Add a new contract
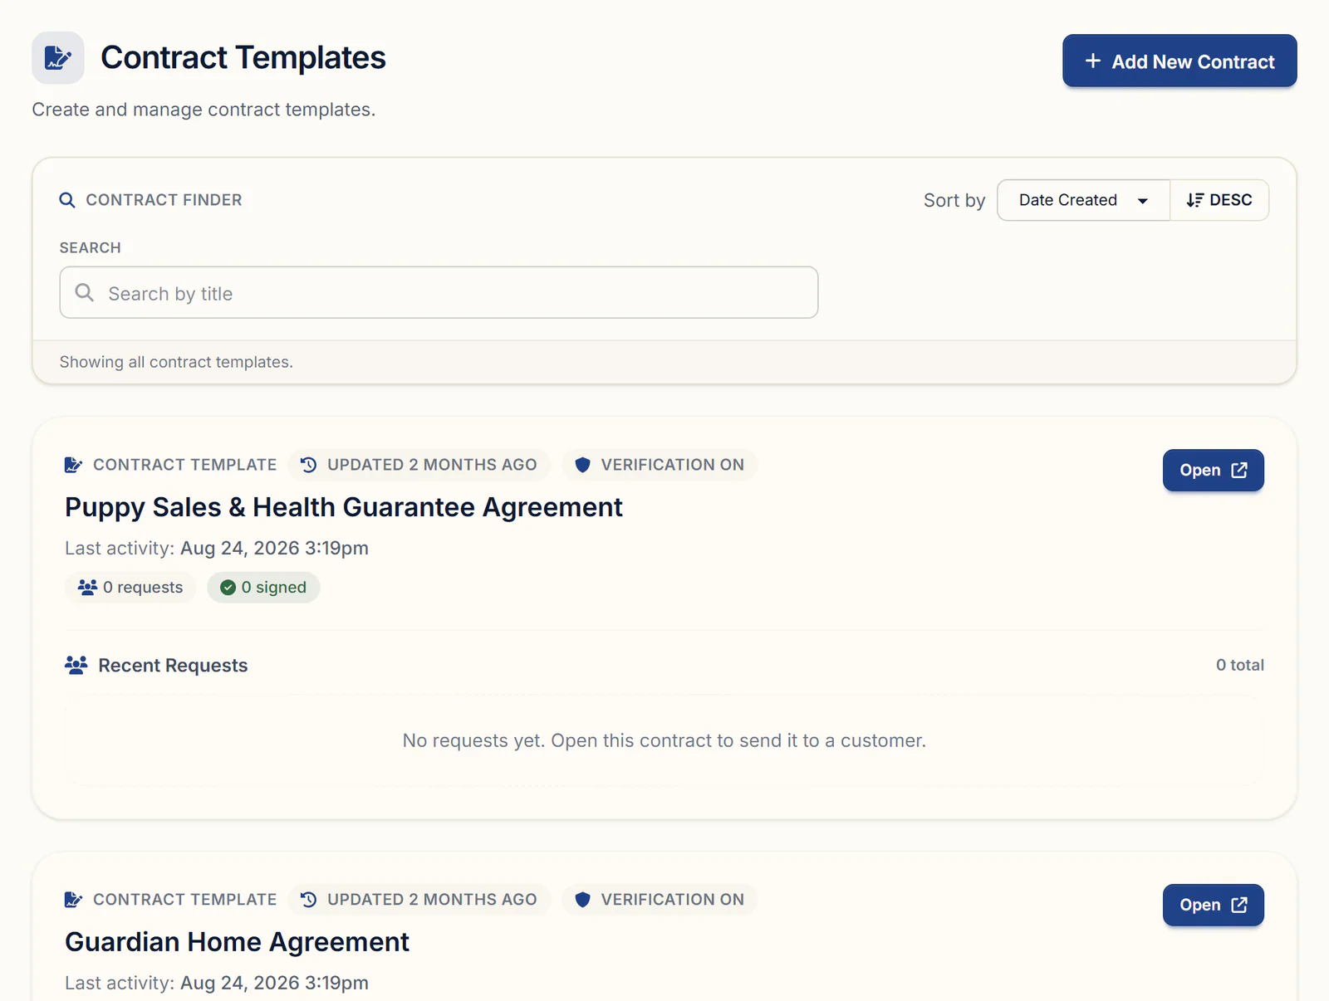 tap(1179, 61)
